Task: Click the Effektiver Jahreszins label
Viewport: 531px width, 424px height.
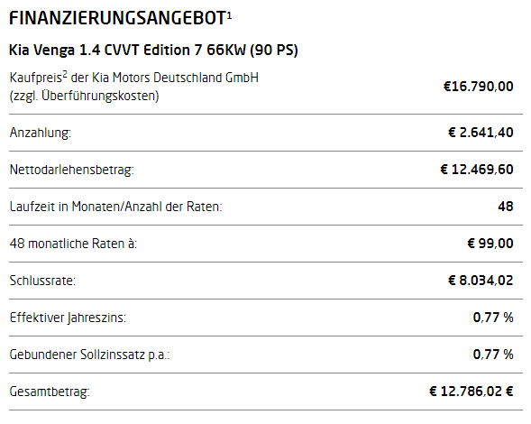Action: point(68,318)
